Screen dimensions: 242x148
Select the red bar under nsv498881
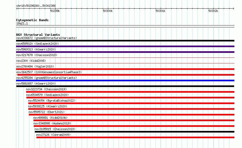click(134, 120)
